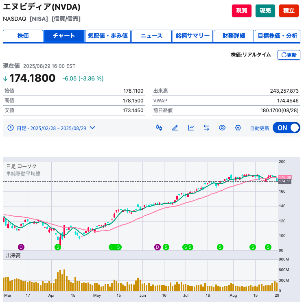
Task: Click the 174.11 current price axis label
Action: click(x=285, y=181)
